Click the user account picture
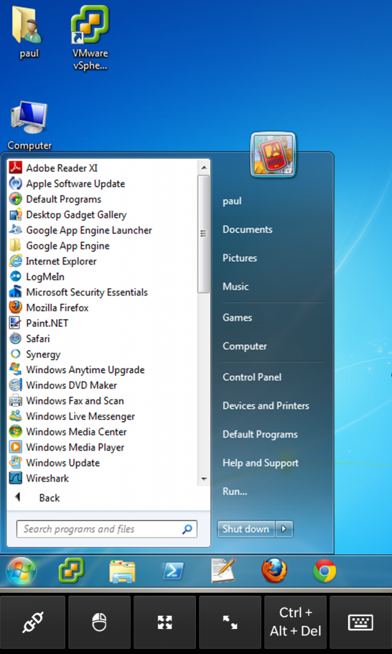Image resolution: width=392 pixels, height=654 pixels. [x=273, y=155]
